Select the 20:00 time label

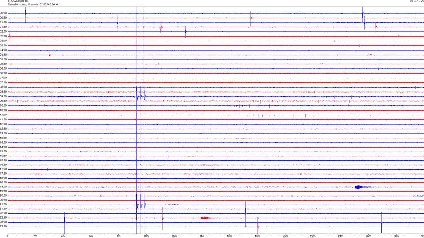[4, 196]
